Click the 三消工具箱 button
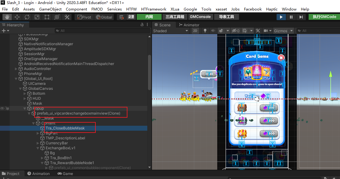The image size is (340, 179). pos(175,17)
